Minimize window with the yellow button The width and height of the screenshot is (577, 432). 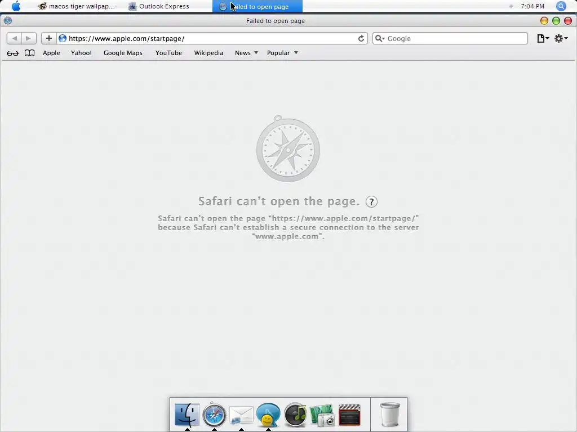(544, 21)
